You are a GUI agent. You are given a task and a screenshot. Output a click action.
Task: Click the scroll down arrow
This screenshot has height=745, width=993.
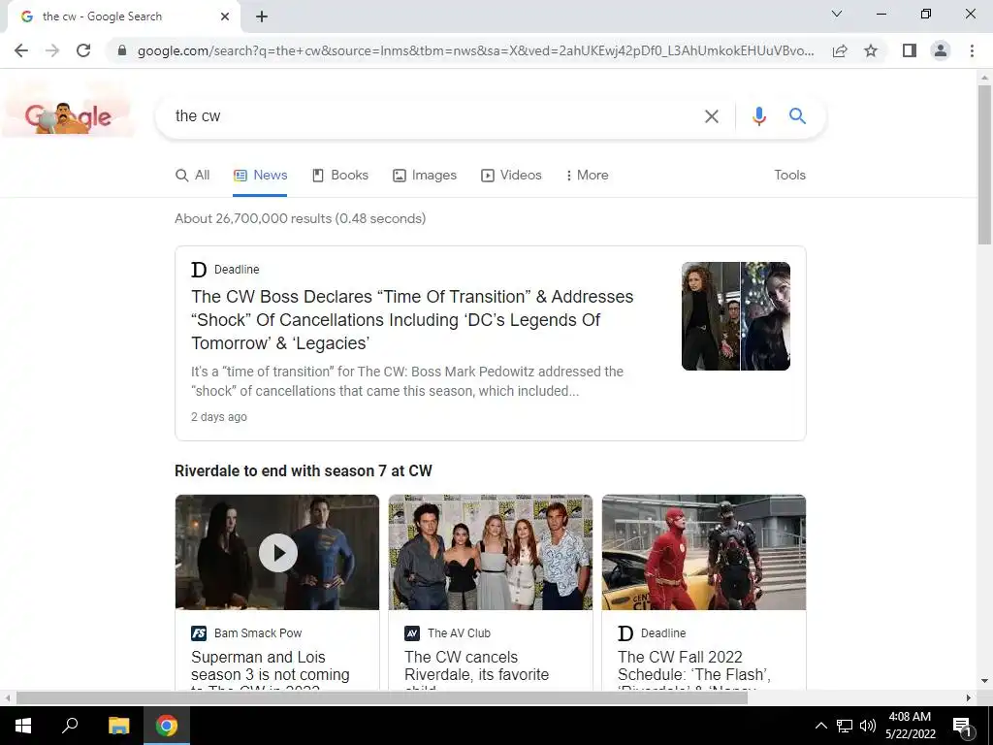tap(984, 682)
